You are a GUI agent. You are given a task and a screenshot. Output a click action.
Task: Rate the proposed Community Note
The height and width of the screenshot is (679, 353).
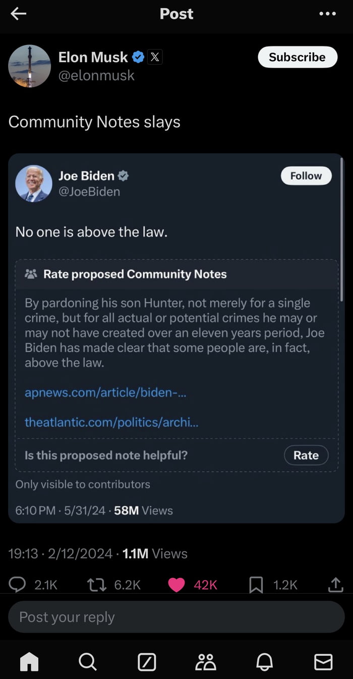click(x=306, y=455)
